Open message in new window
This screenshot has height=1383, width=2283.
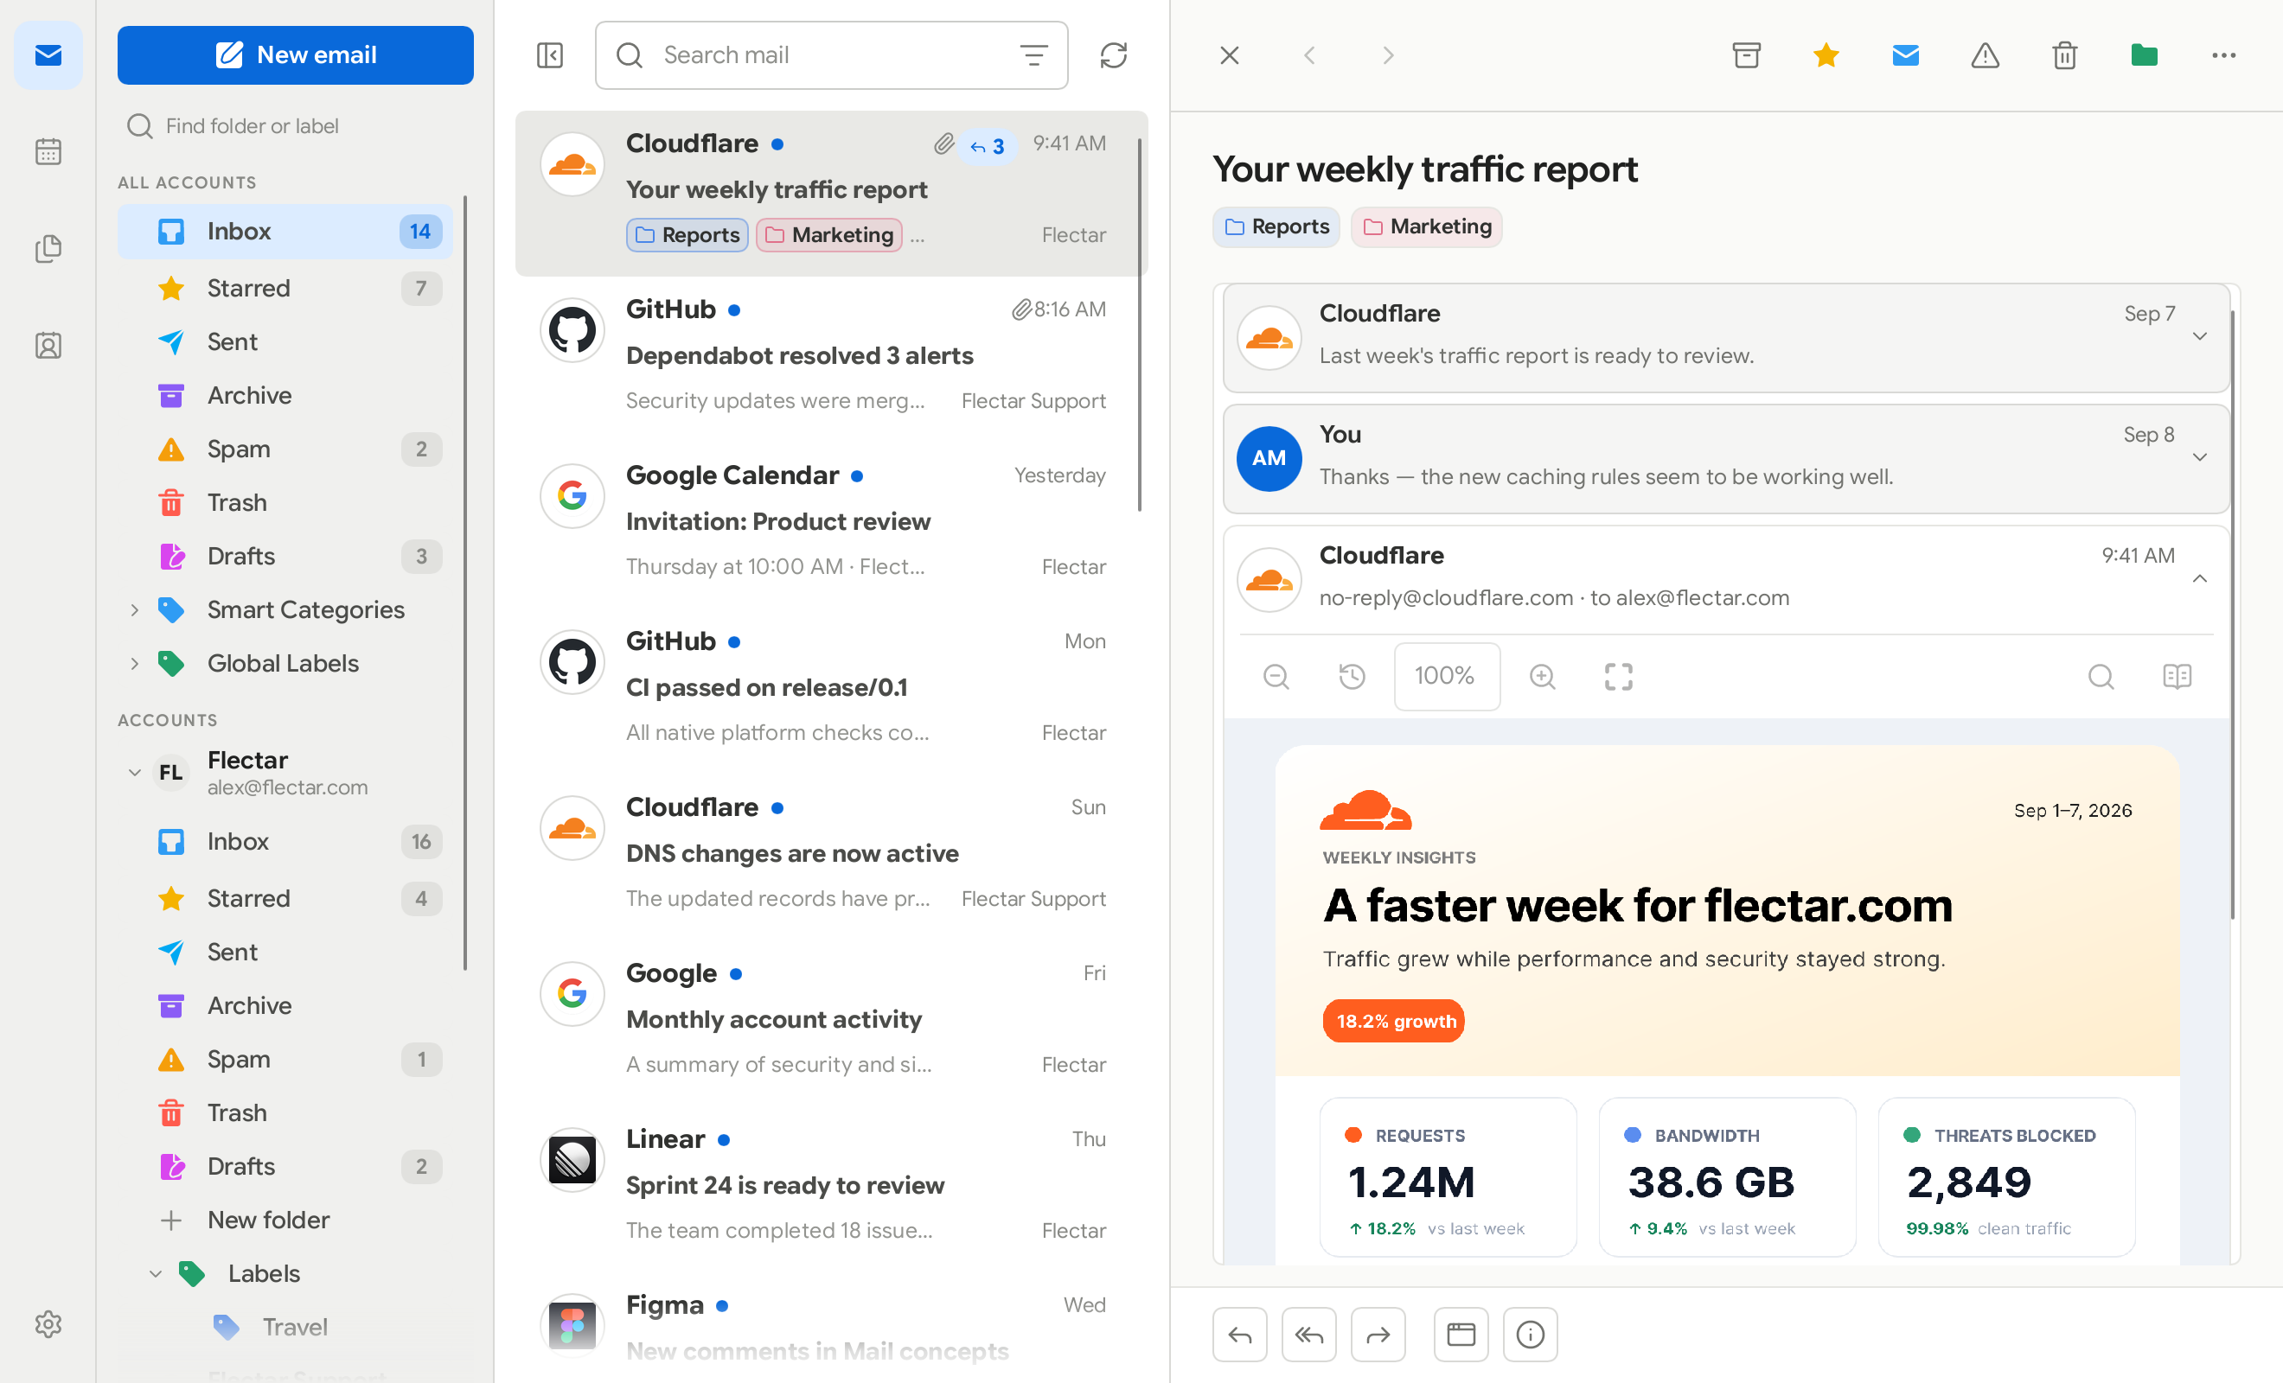point(1461,1335)
